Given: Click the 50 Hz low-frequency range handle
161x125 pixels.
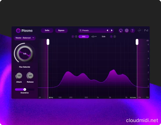Looking at the screenshot, I should [48, 42].
